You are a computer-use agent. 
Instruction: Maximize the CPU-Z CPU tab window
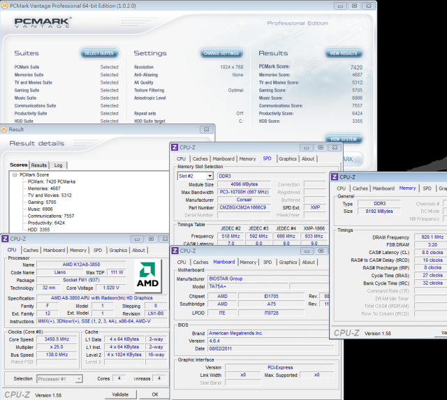point(152,239)
